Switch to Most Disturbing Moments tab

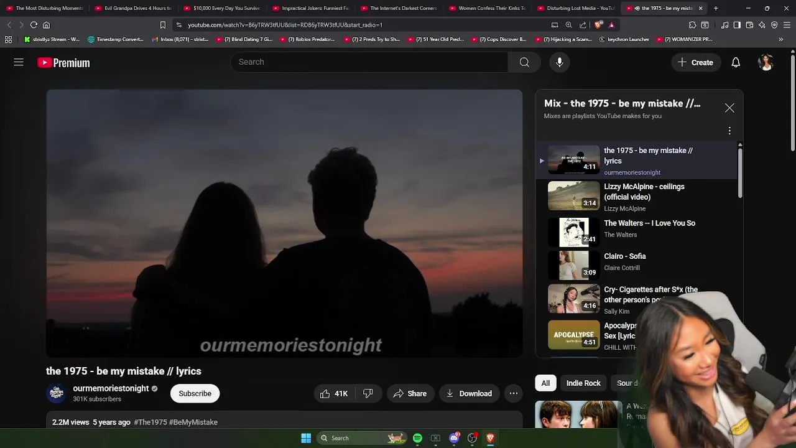45,8
